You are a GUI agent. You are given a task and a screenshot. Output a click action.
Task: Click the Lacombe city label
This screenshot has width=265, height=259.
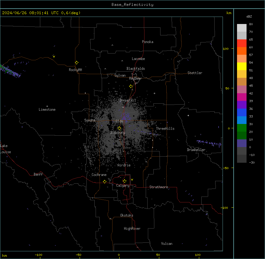pos(138,59)
